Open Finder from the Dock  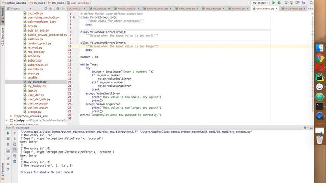point(320,48)
